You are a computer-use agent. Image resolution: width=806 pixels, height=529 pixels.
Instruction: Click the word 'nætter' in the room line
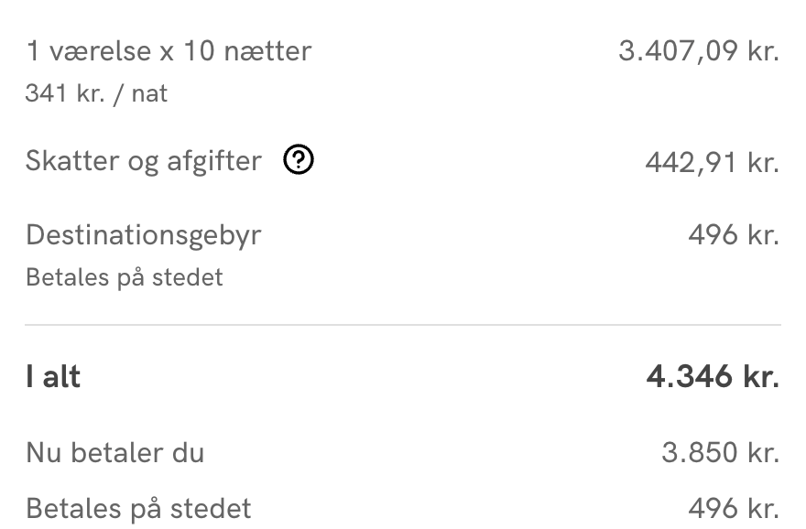pos(267,50)
